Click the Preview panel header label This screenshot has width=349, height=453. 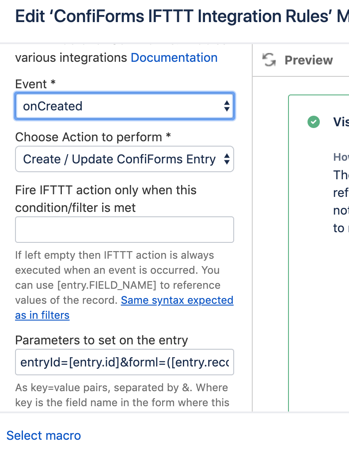(309, 60)
